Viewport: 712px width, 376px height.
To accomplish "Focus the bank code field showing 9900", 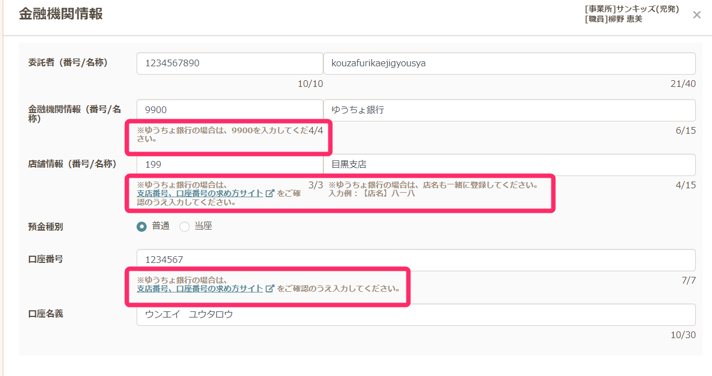I will (229, 110).
